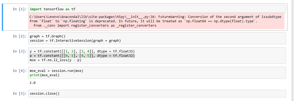
Task: Click the register_converters warning line
Action: click(95, 26)
